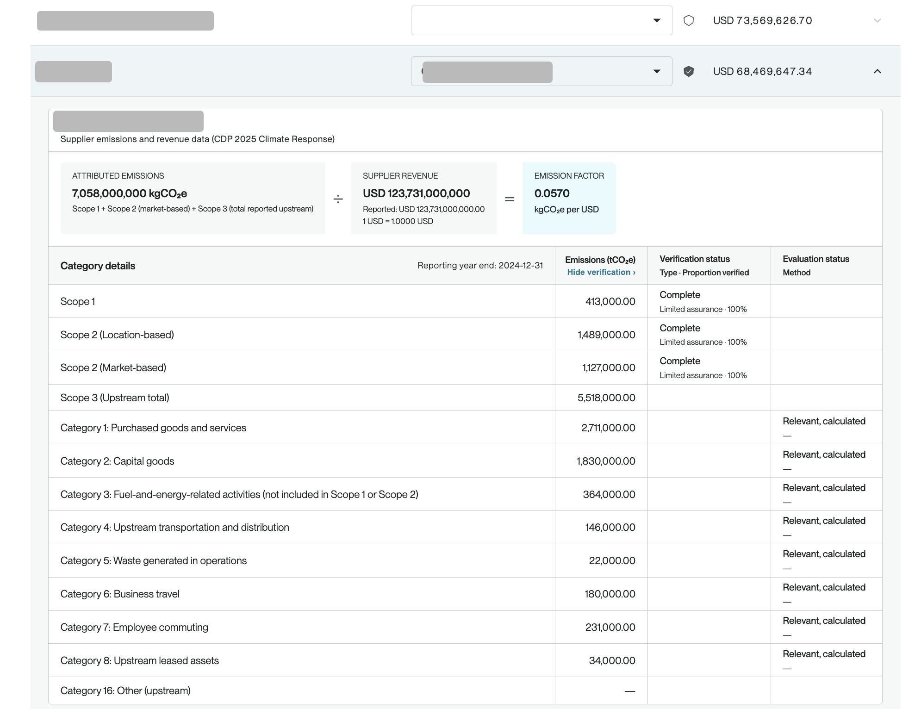Select Category 1: Purchased goods and services
921x709 pixels.
[153, 428]
